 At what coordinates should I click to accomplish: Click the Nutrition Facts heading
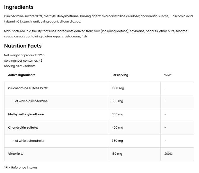click(x=23, y=46)
